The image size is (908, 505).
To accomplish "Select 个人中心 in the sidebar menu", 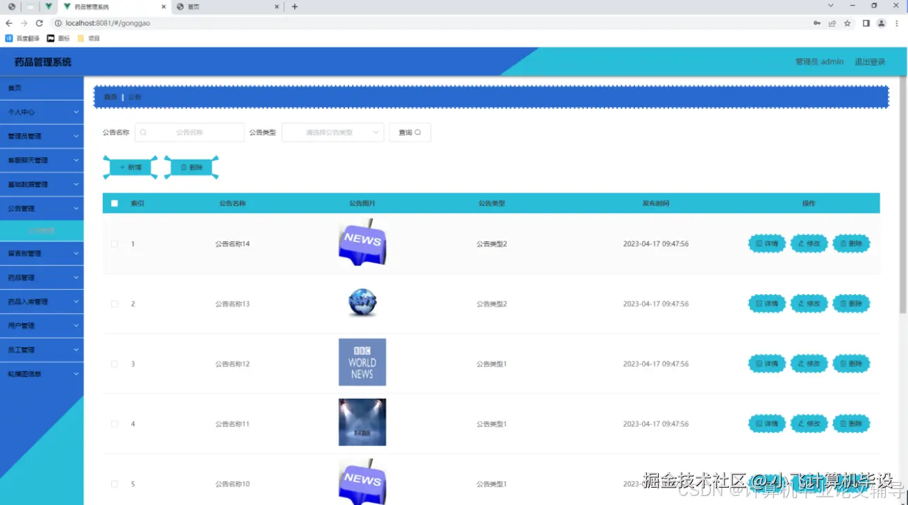I will (42, 112).
